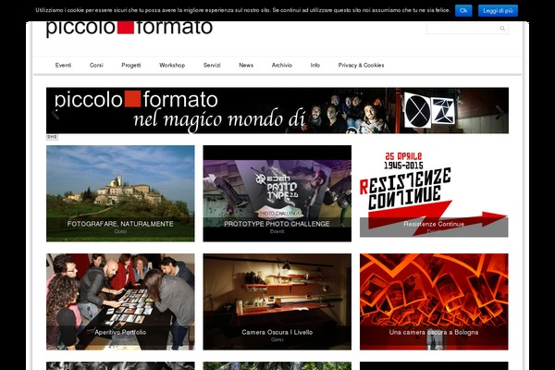555x370 pixels.
Task: Advance to next banner slide arrow
Action: 499,112
